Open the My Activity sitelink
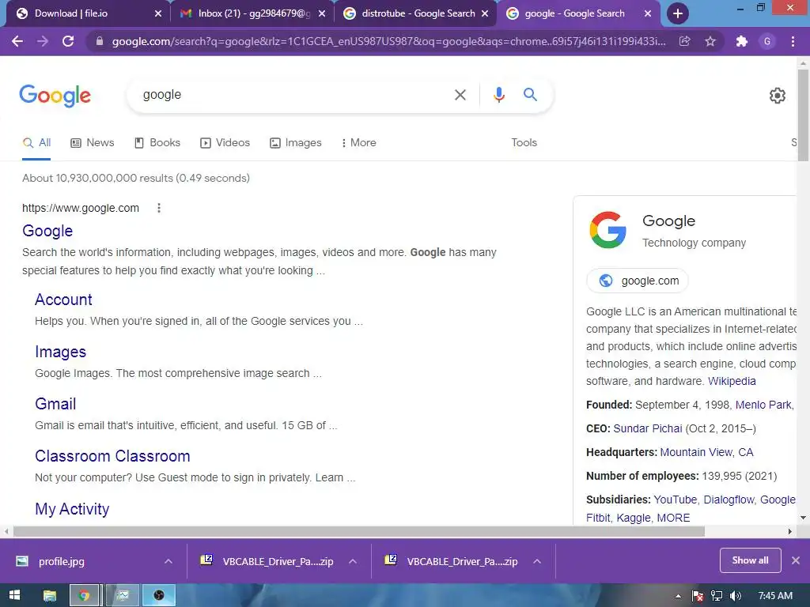Viewport: 810px width, 607px height. pyautogui.click(x=72, y=509)
